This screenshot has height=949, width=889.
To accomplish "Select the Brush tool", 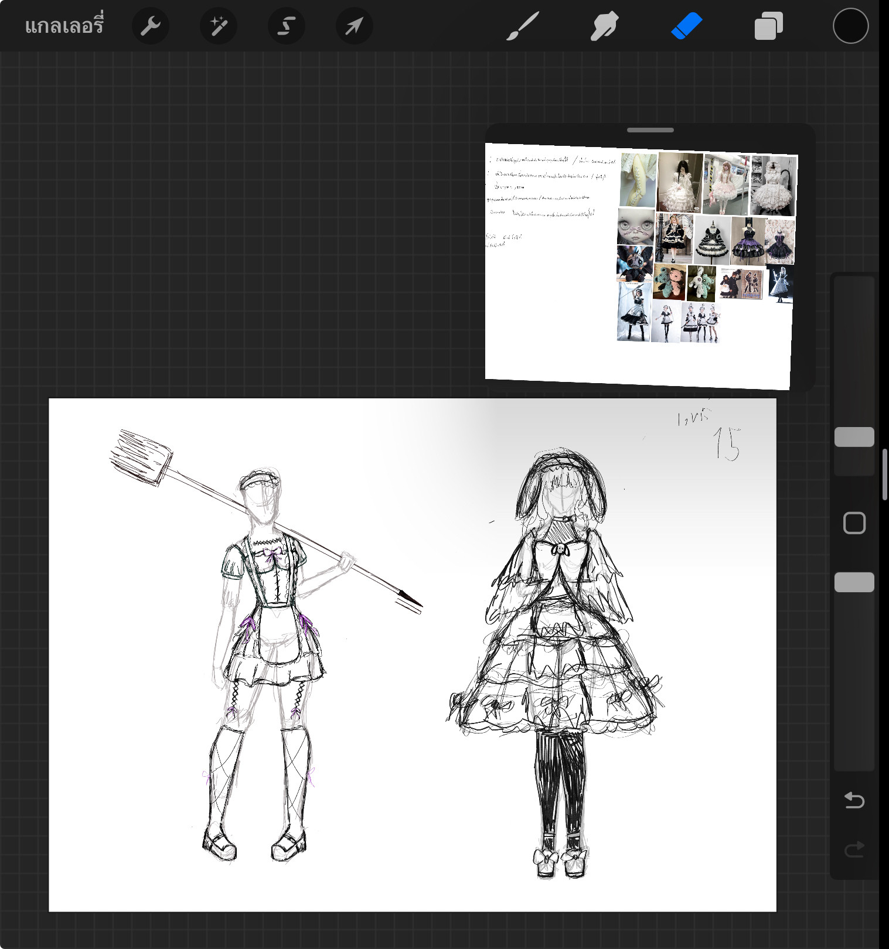I will coord(522,26).
